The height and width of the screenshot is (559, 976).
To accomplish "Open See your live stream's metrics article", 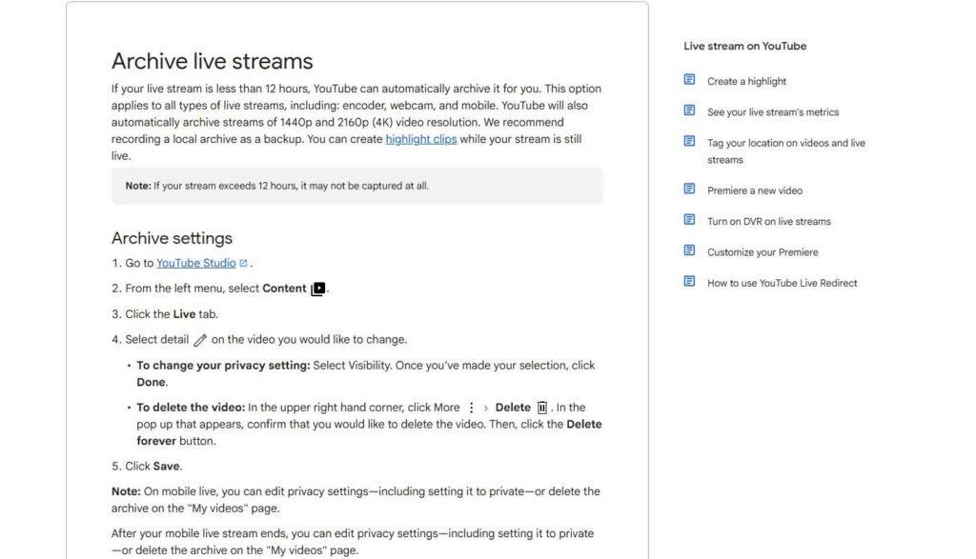I will pos(772,112).
